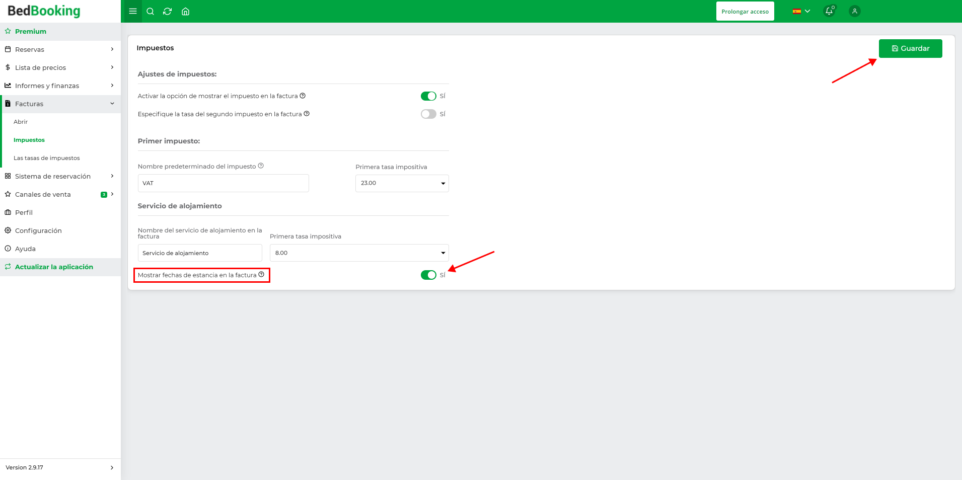Open the user profile account icon
Viewport: 962px width, 480px height.
[x=854, y=11]
